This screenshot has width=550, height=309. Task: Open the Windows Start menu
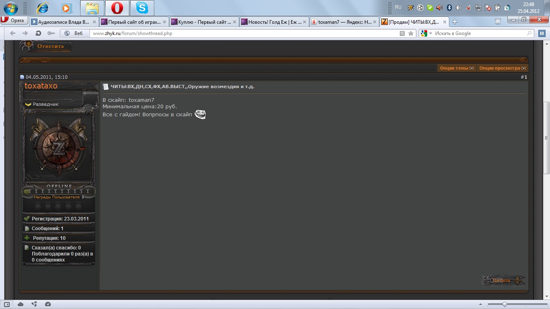coord(11,8)
